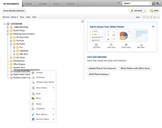This screenshot has height=128, width=162.
Task: Click the Send / Share icon in context menu
Action: point(33,88)
